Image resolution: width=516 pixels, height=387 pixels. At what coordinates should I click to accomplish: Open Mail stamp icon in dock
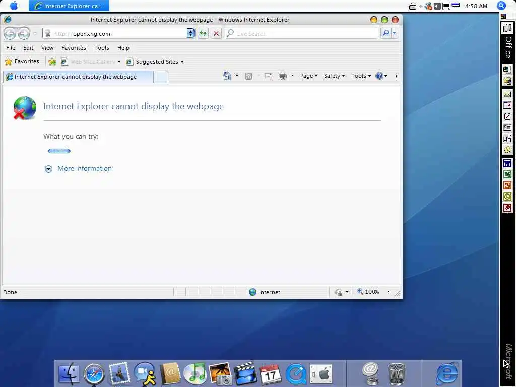[119, 374]
